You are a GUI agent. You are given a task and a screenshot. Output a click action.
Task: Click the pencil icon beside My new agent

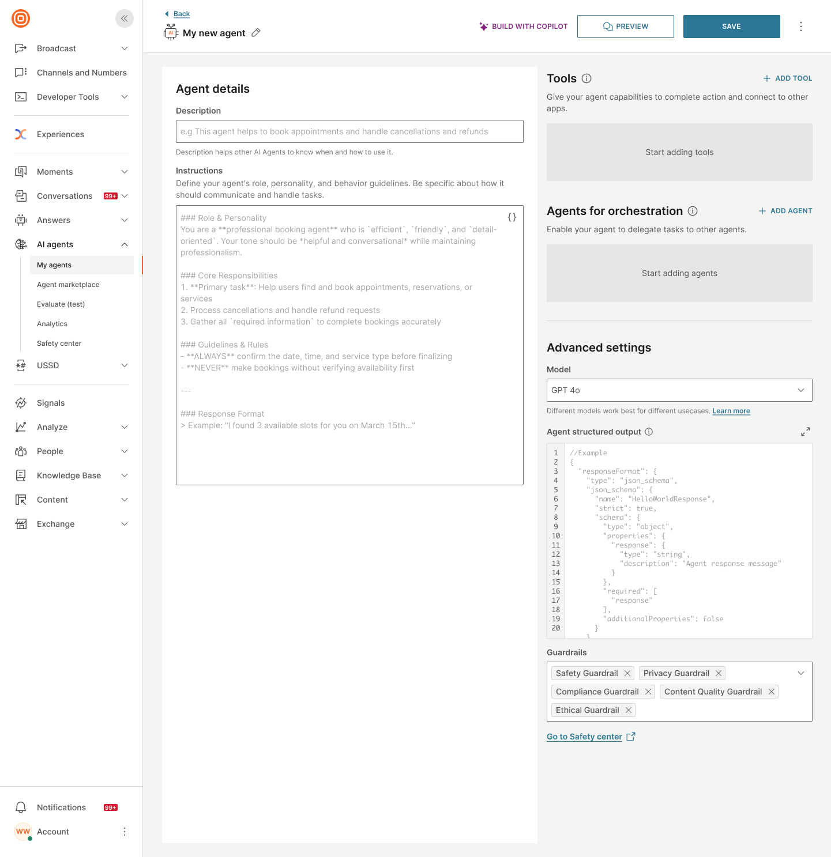coord(256,33)
